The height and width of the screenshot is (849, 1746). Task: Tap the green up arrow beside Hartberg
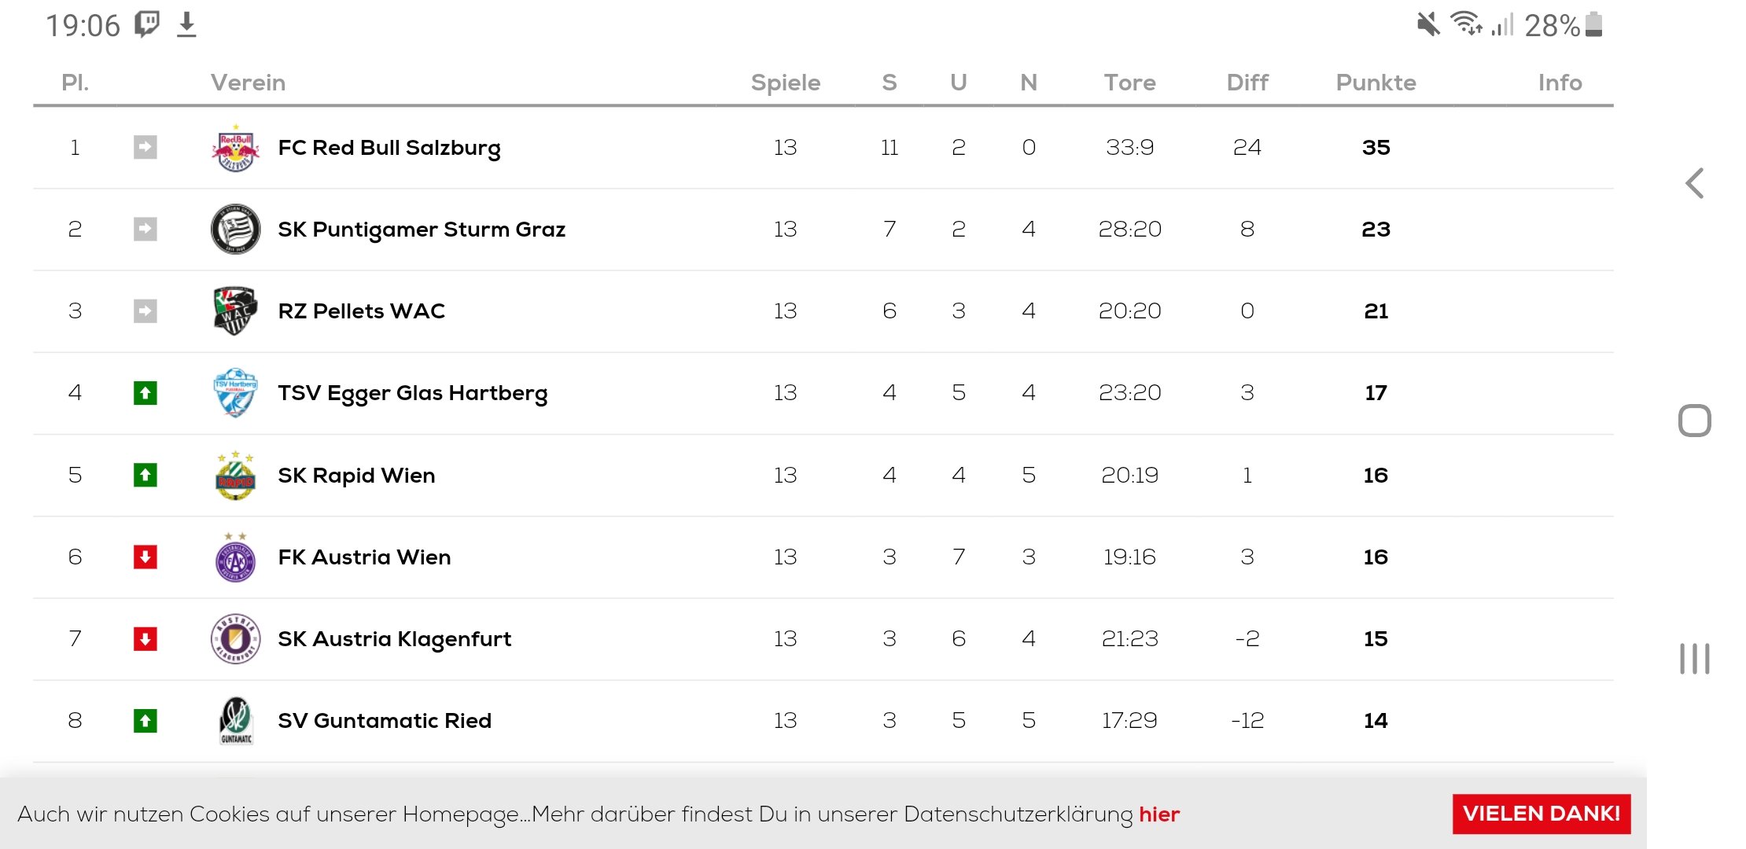pyautogui.click(x=145, y=393)
